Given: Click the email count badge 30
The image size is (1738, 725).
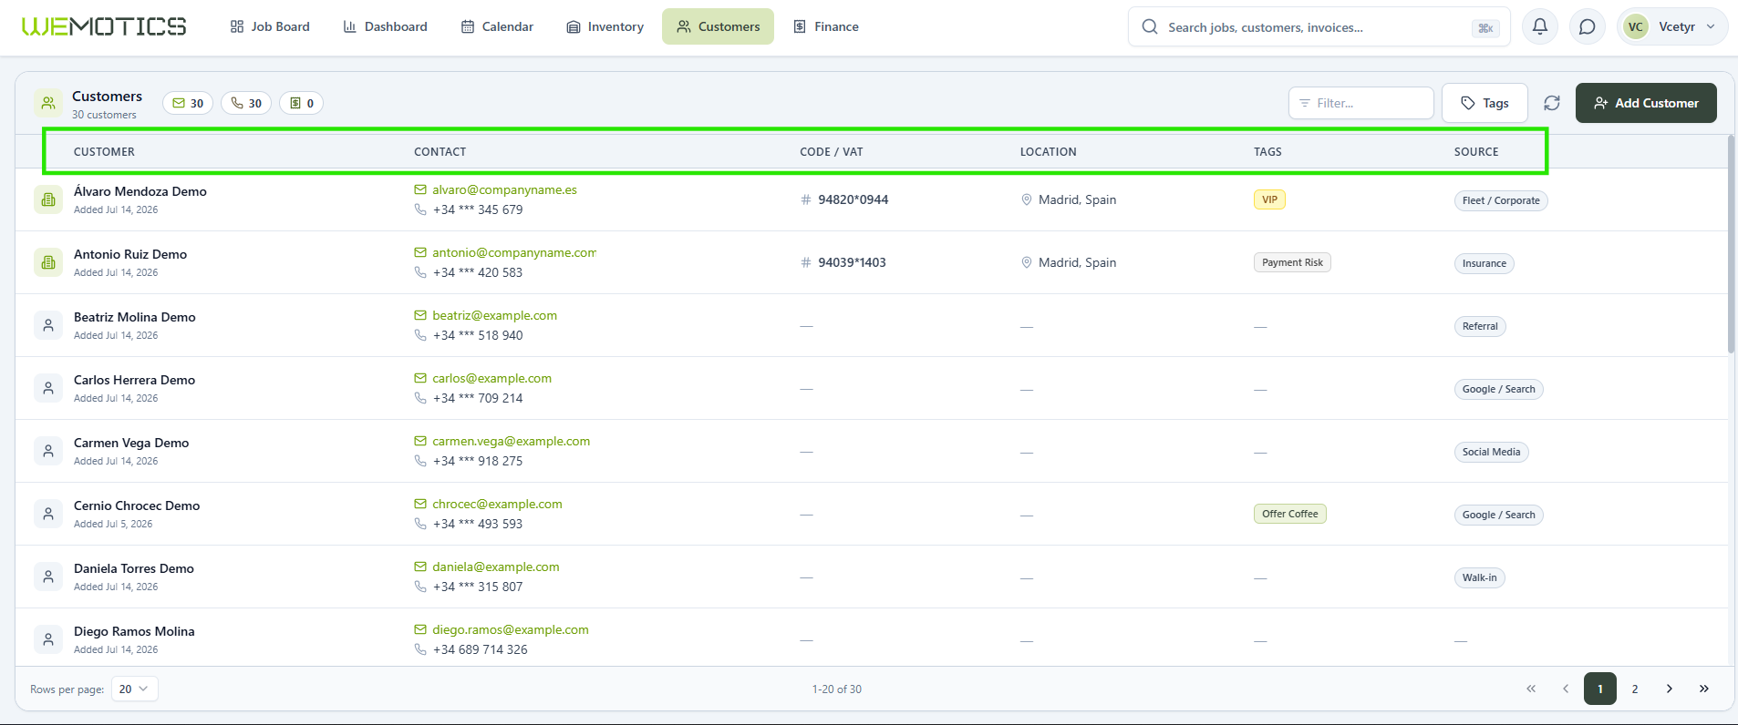Looking at the screenshot, I should (x=188, y=103).
